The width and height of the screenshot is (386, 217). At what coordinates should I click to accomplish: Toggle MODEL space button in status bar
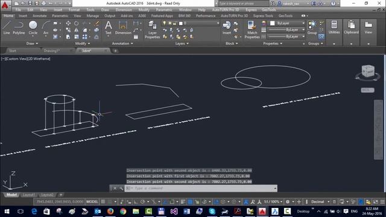[x=92, y=202]
